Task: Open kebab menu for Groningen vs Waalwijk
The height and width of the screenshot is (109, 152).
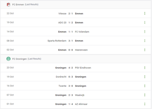Action: [145, 95]
